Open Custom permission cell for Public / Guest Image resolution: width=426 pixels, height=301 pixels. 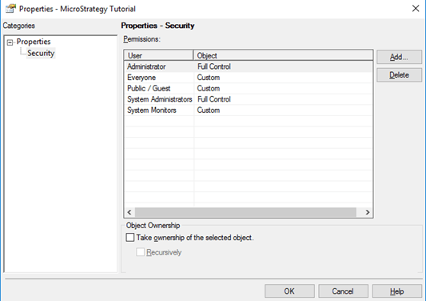pyautogui.click(x=283, y=88)
